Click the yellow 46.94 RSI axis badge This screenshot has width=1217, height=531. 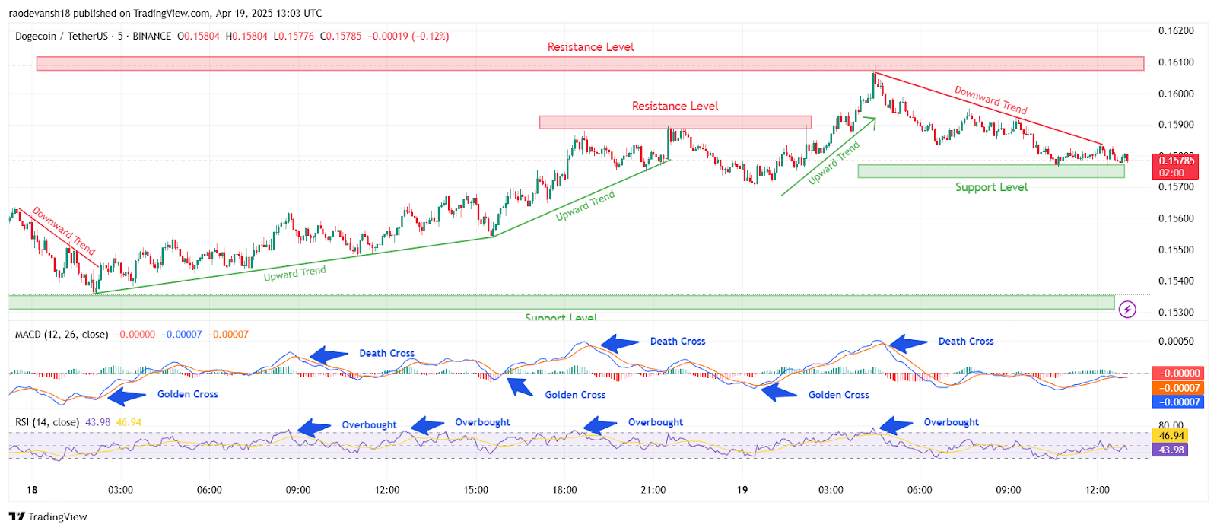(1171, 436)
